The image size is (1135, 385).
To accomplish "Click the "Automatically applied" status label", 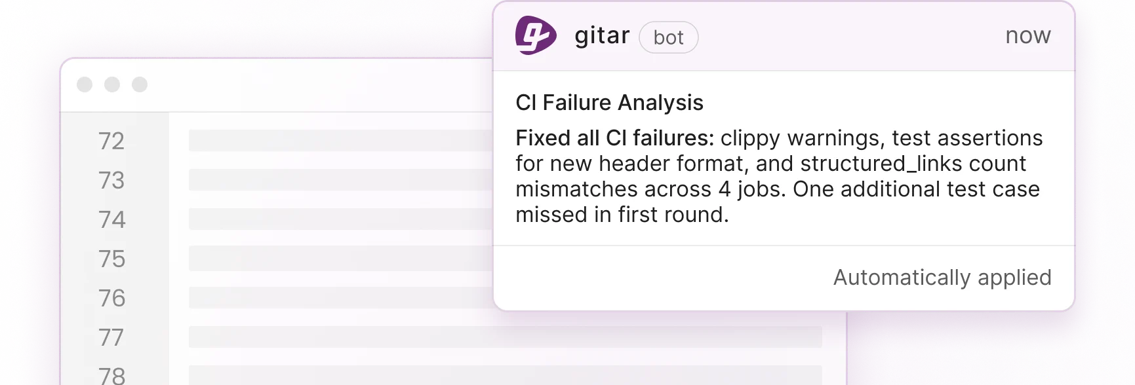I will [x=942, y=278].
